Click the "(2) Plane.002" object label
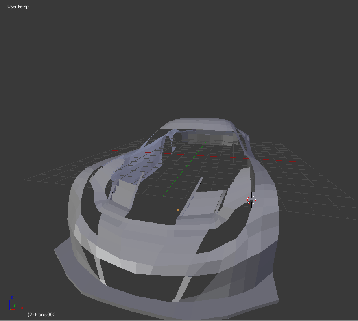 click(x=41, y=315)
